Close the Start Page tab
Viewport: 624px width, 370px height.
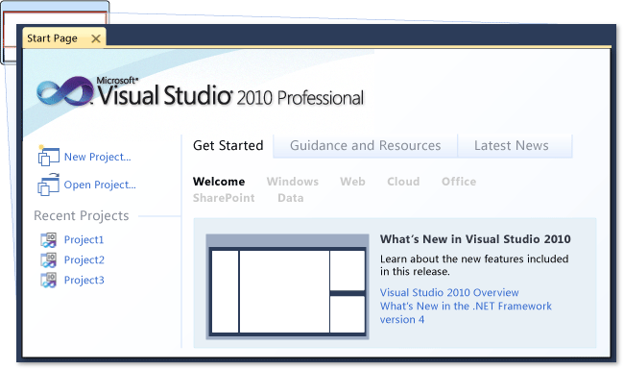tap(96, 38)
